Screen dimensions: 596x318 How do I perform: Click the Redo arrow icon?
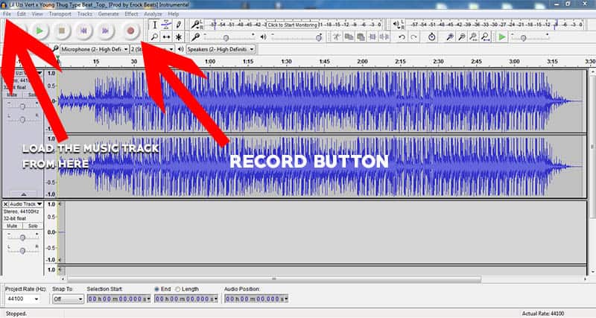pos(414,36)
